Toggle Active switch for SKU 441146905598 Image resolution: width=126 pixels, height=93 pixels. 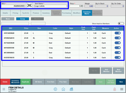coord(118,48)
